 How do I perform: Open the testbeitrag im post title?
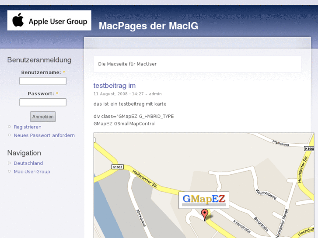tap(114, 86)
